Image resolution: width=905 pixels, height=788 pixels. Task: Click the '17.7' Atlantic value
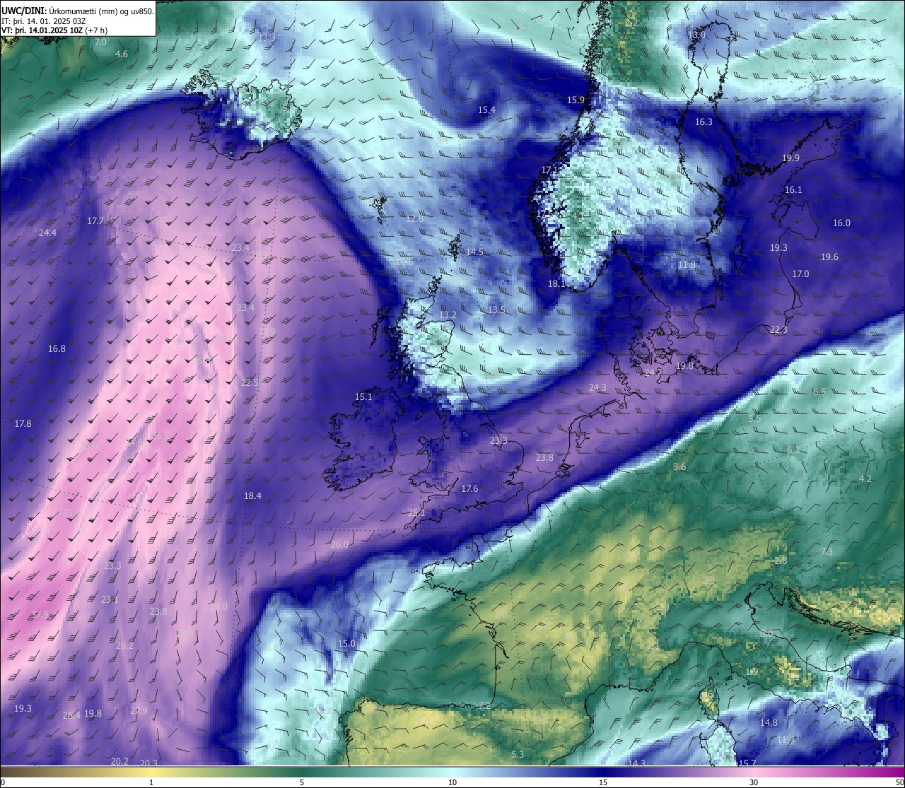[95, 220]
